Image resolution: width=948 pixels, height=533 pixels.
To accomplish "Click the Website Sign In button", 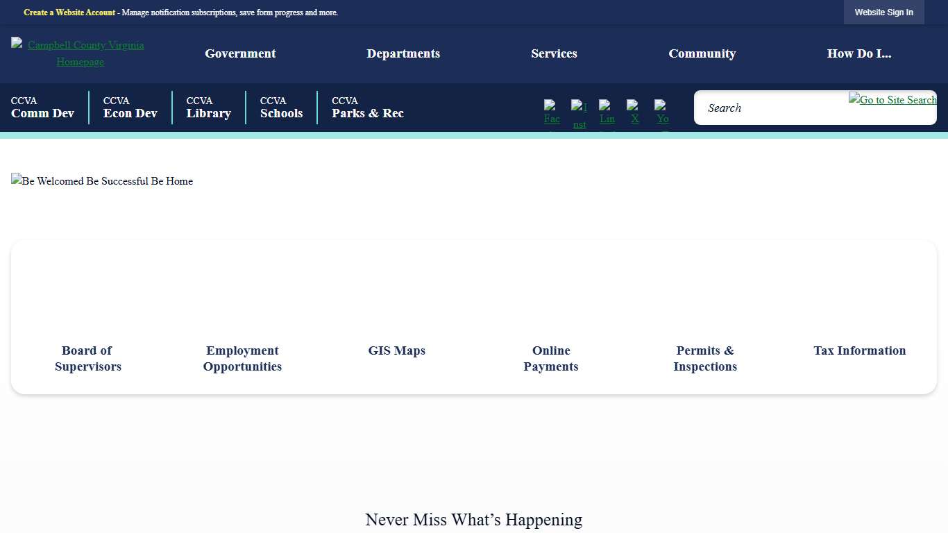I will [x=883, y=12].
